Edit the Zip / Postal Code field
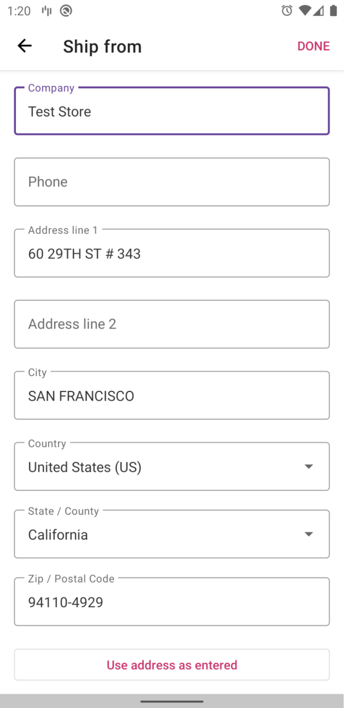 pos(172,602)
